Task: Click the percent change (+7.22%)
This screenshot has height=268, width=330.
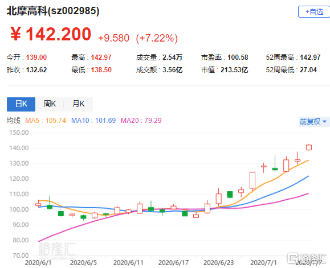Action: tap(157, 38)
